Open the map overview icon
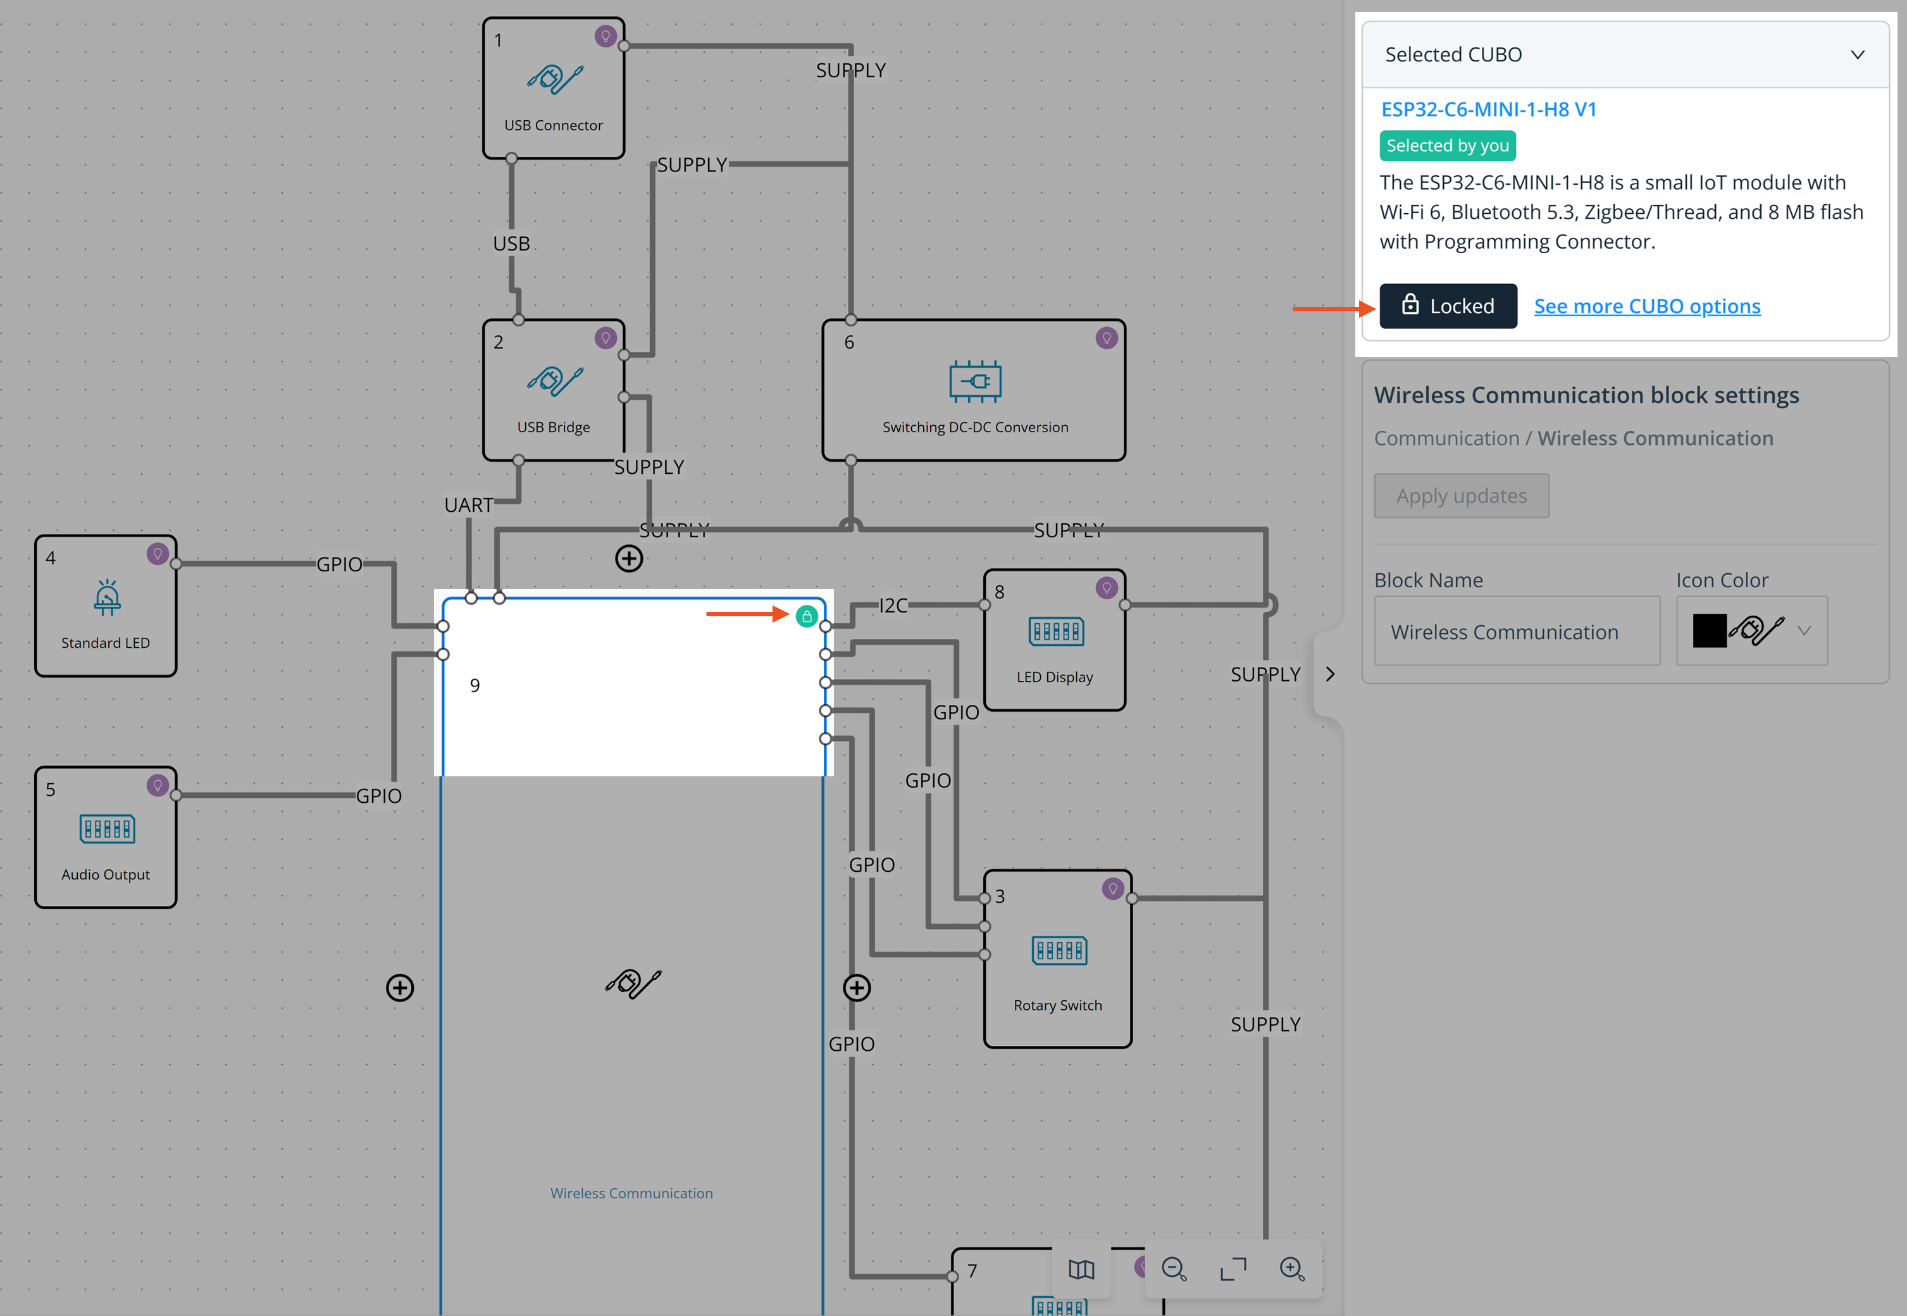The width and height of the screenshot is (1907, 1316). click(1081, 1269)
